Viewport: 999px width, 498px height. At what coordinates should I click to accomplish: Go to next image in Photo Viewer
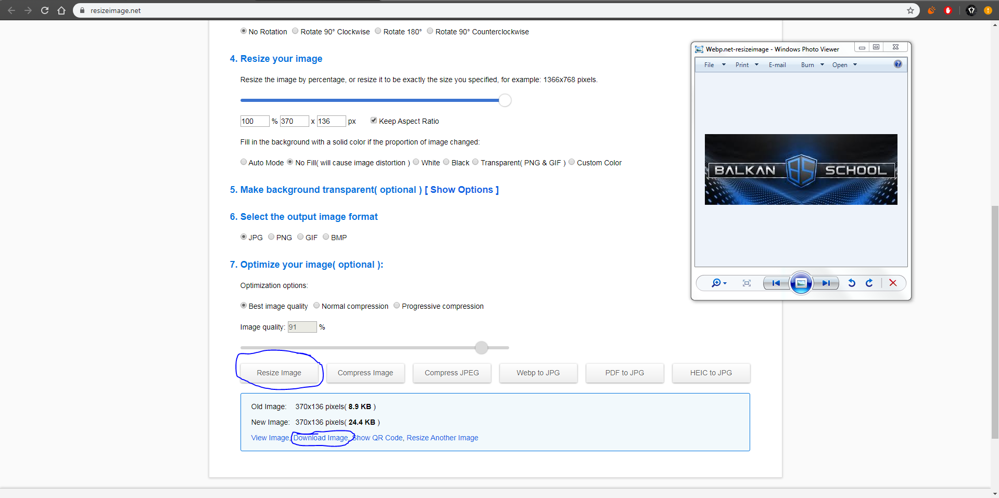(826, 283)
